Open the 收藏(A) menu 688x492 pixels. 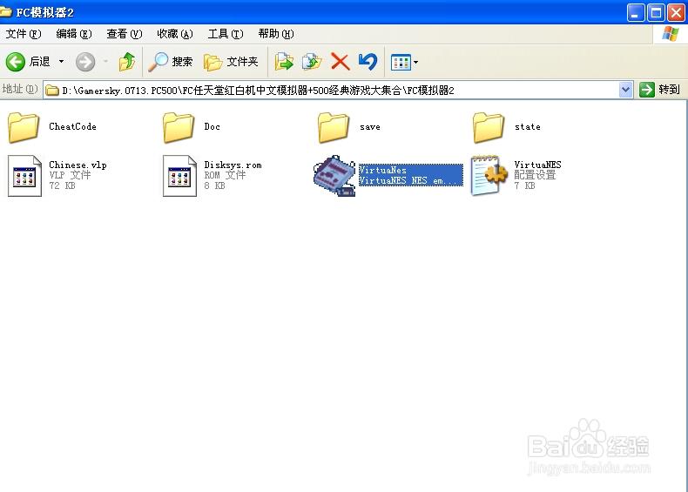click(x=175, y=34)
